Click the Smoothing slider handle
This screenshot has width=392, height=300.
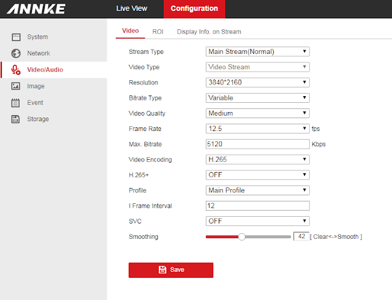241,237
